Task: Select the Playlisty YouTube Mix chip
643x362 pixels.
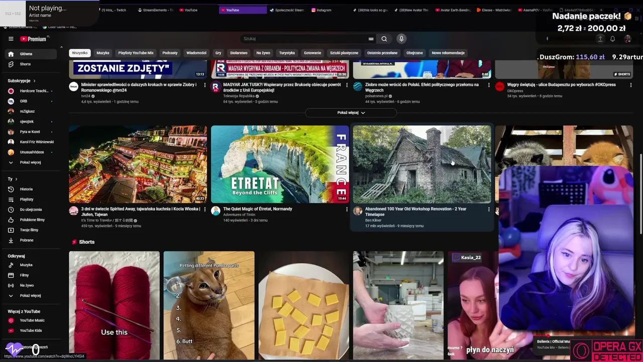Action: 136,53
